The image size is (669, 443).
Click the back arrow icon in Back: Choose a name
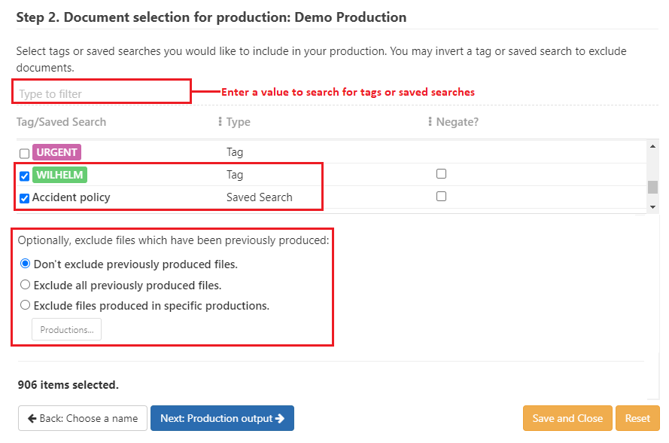point(32,418)
